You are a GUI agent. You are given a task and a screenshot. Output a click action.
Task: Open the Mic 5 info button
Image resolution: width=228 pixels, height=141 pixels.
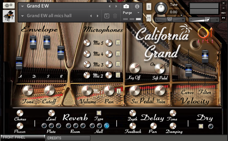[x=118, y=42]
